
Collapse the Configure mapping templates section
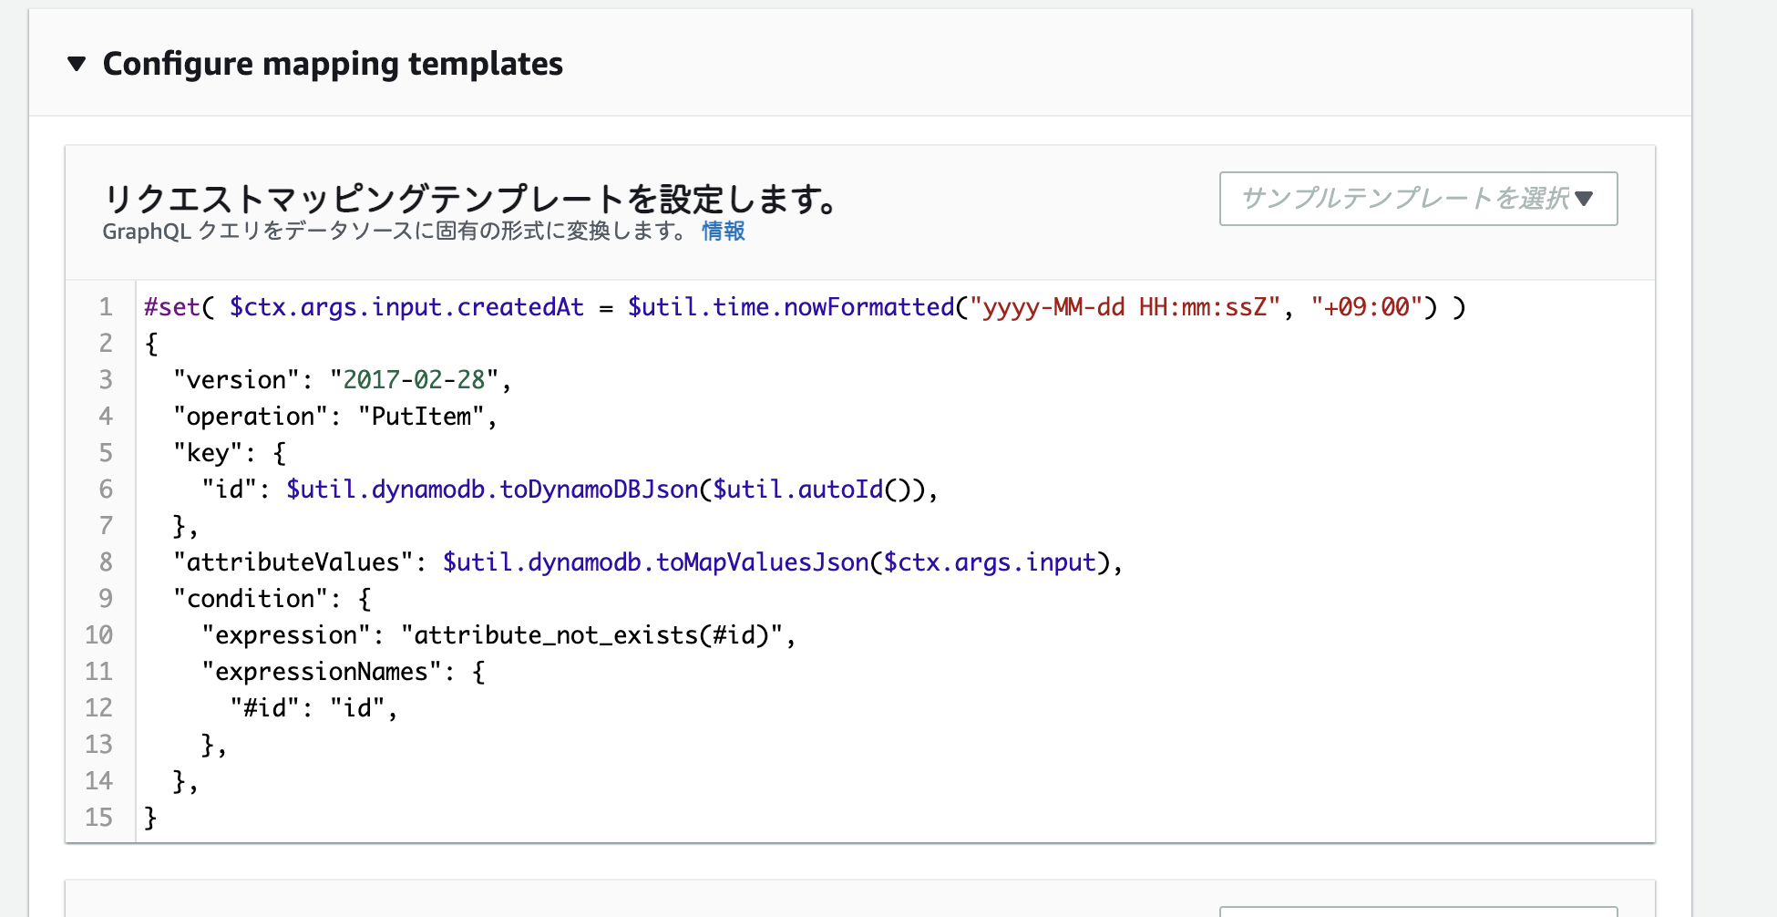click(77, 64)
